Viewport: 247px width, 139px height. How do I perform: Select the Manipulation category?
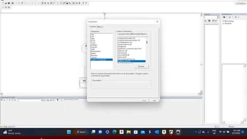coord(96,51)
